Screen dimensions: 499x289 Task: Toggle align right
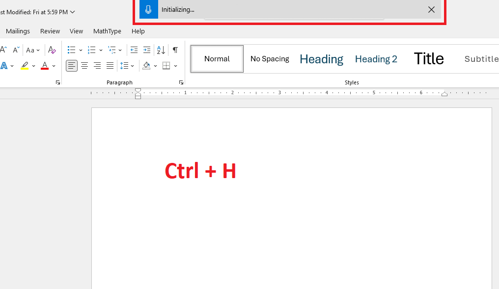pos(97,66)
